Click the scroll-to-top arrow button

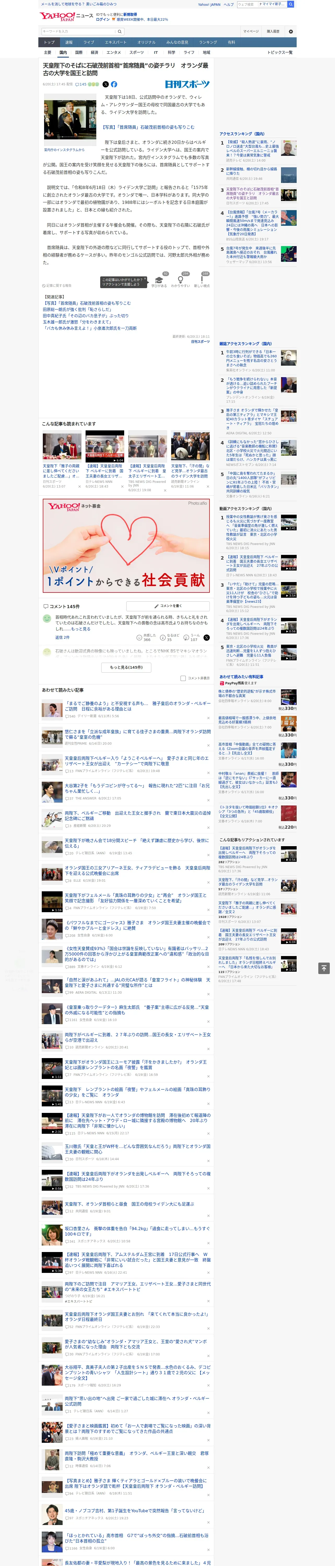pos(324,968)
